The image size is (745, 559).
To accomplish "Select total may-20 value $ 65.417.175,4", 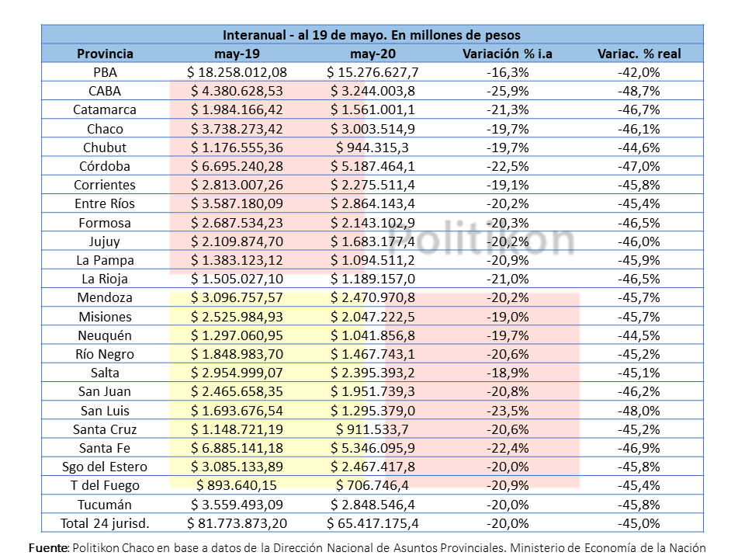I will tap(372, 523).
